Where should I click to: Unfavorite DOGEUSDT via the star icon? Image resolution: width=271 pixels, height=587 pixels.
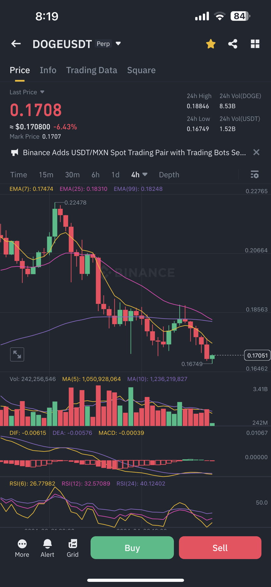coord(210,44)
